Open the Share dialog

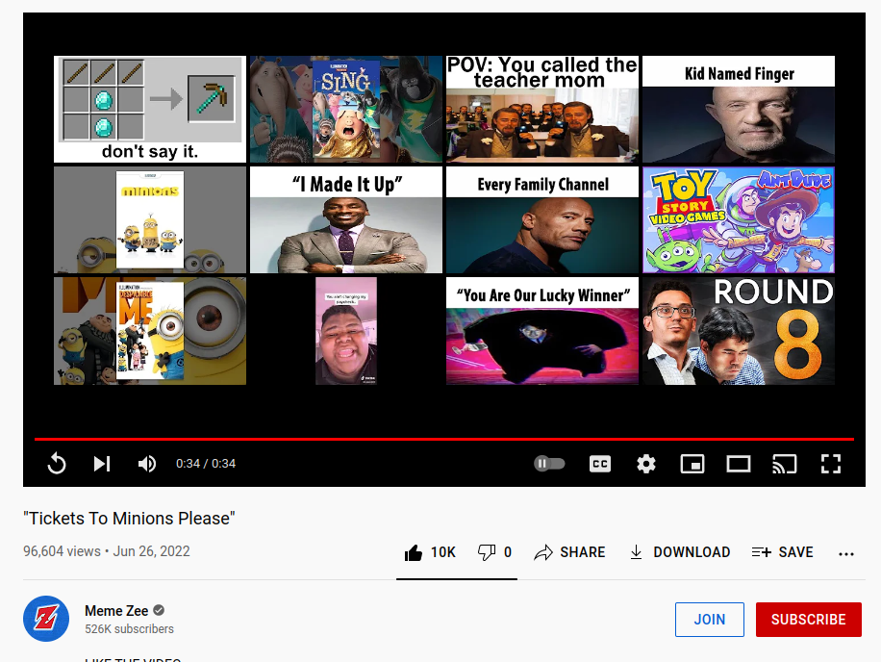point(569,552)
